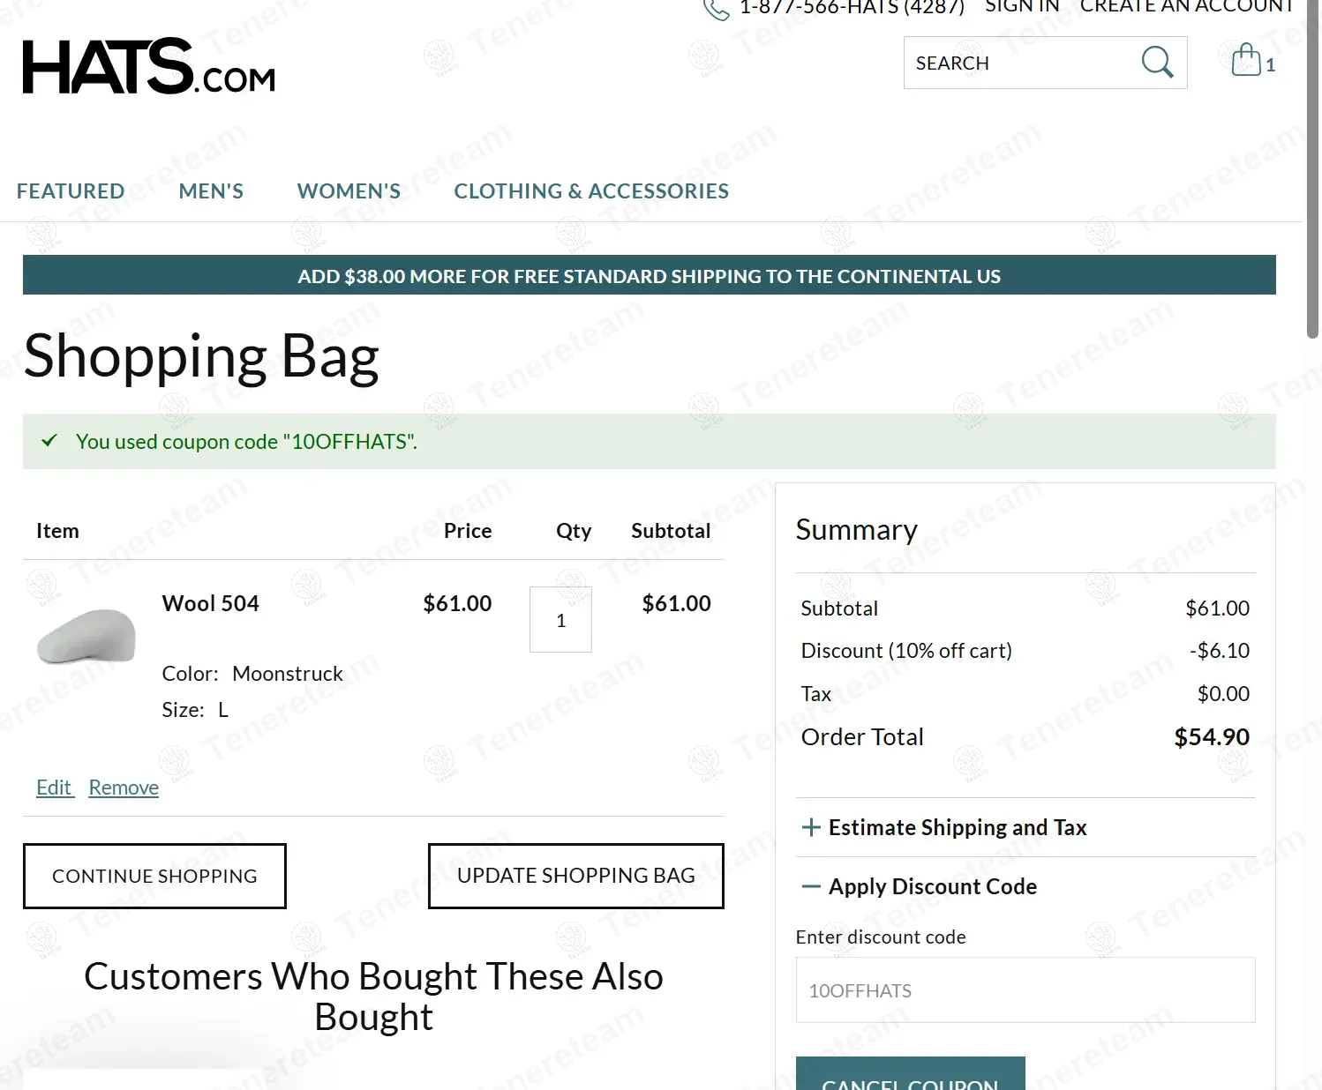Image resolution: width=1322 pixels, height=1090 pixels.
Task: Click the Color: Moonstruck text
Action: coord(252,674)
